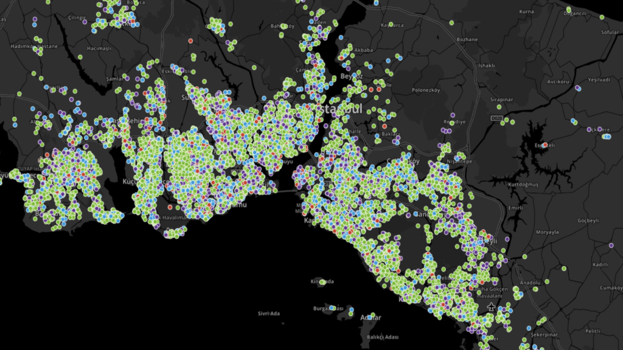Select the İshaklı map label
This screenshot has height=350, width=623.
(487, 66)
